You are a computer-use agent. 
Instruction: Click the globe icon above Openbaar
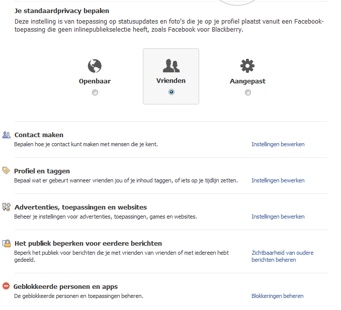[95, 66]
